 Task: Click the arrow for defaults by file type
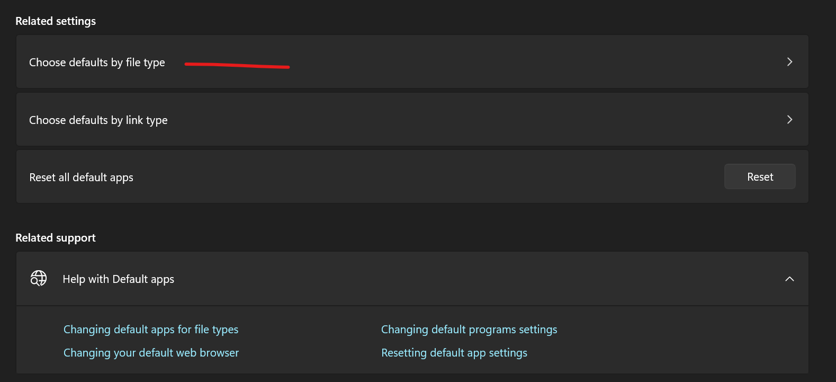pos(789,62)
